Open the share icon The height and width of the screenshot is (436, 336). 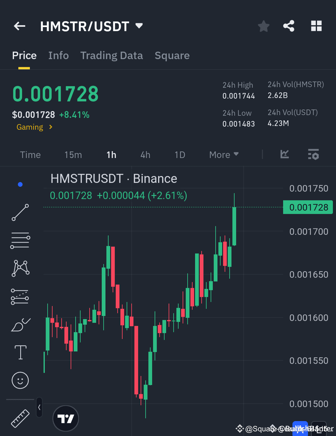(x=289, y=26)
